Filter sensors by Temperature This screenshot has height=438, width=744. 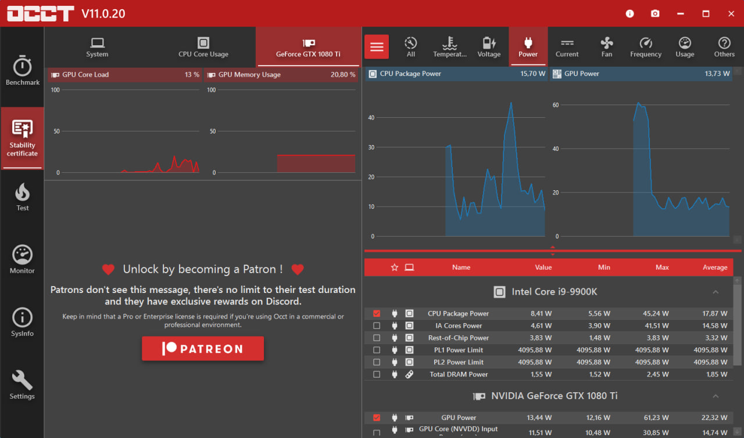(x=450, y=47)
